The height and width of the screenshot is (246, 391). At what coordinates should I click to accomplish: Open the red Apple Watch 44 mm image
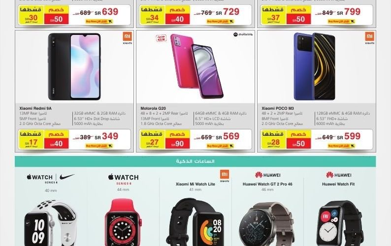pos(124,222)
